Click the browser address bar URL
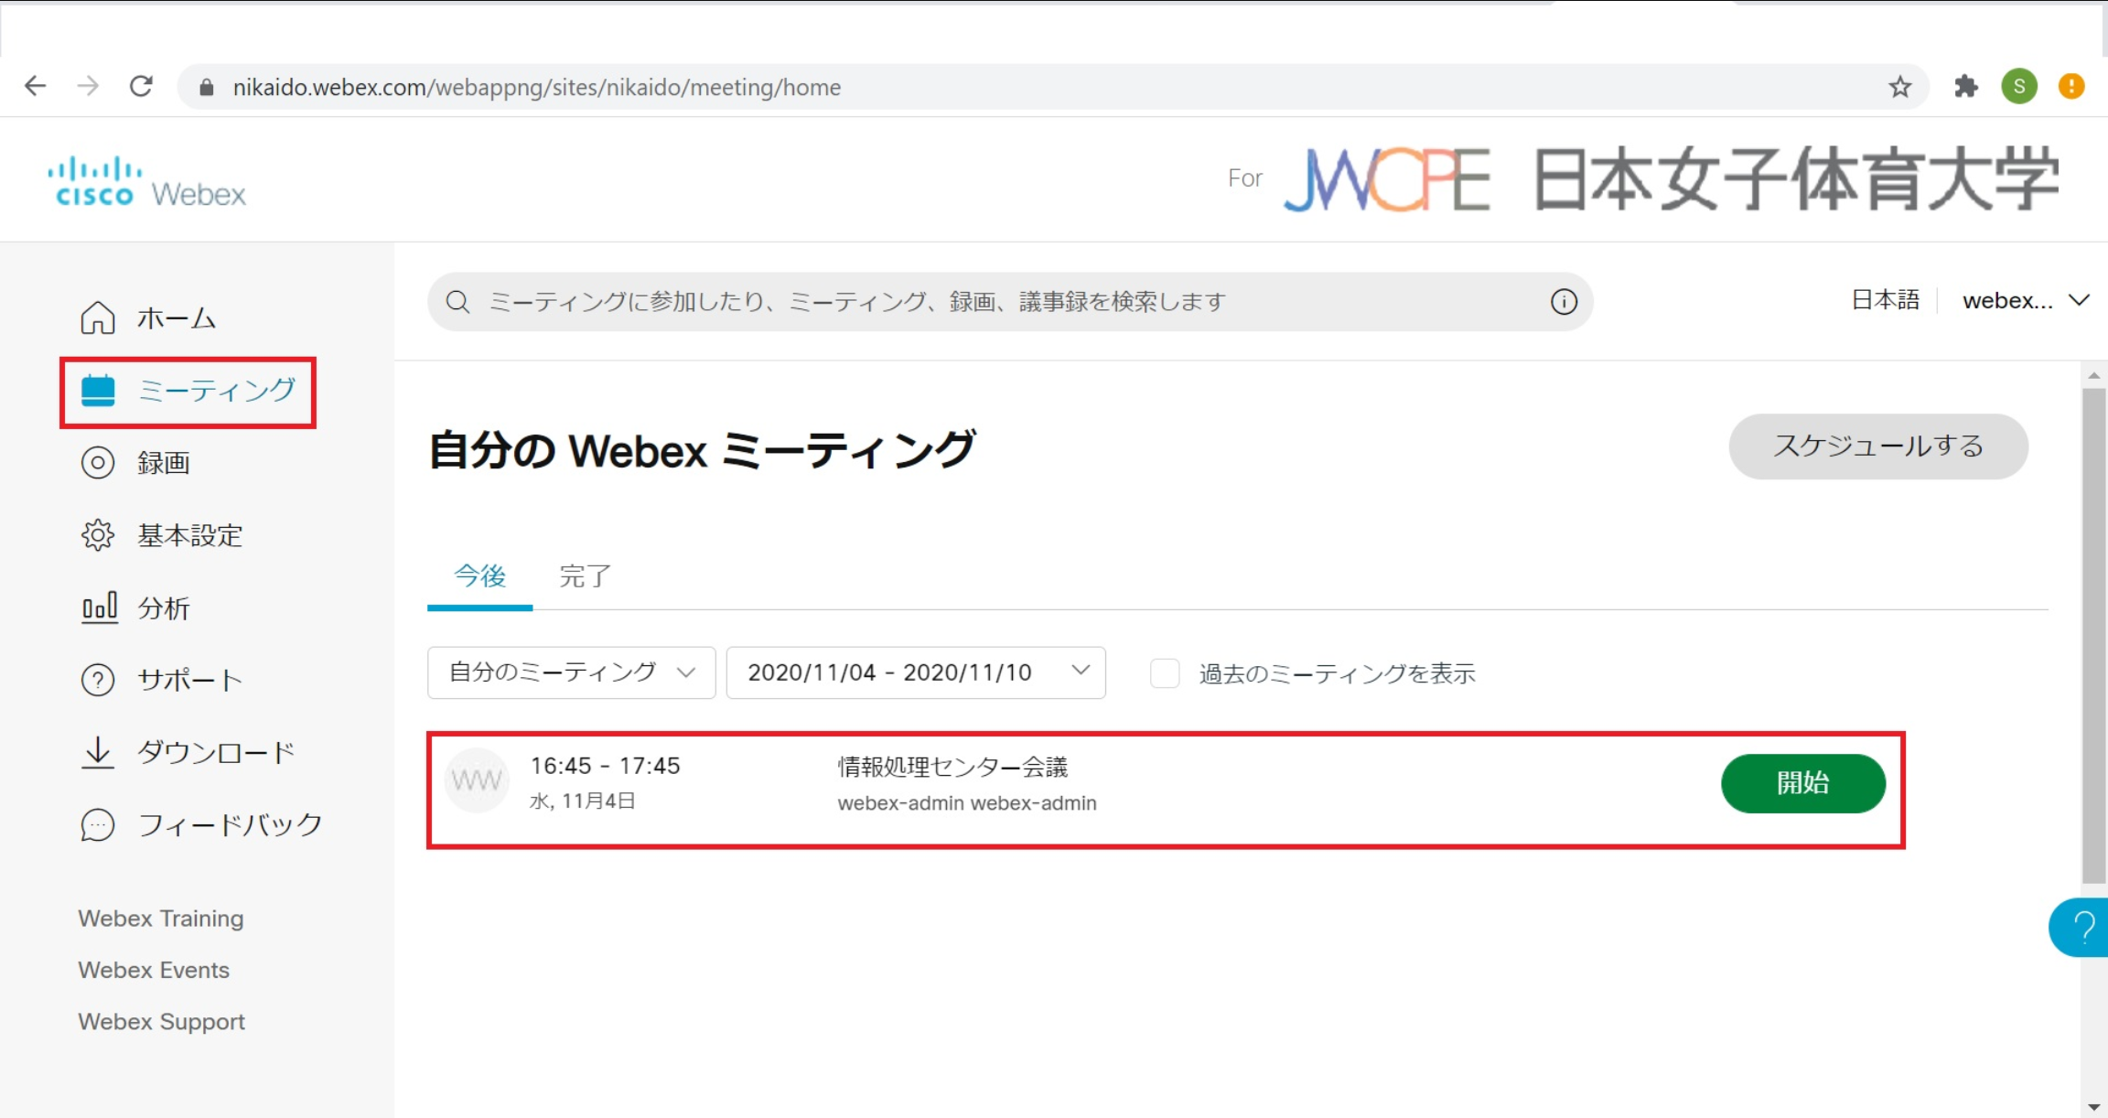 (x=537, y=87)
